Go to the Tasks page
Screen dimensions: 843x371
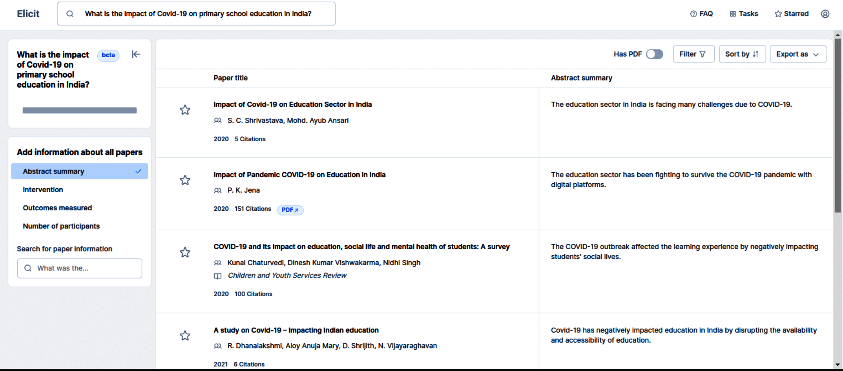tap(744, 14)
